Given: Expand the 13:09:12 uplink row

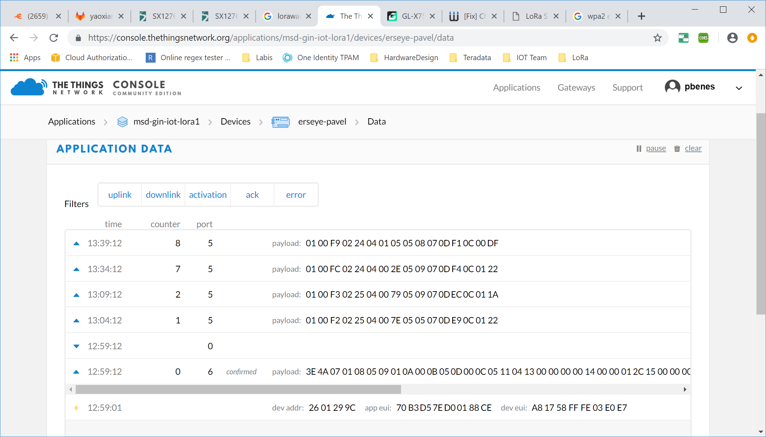Looking at the screenshot, I should tap(378, 294).
